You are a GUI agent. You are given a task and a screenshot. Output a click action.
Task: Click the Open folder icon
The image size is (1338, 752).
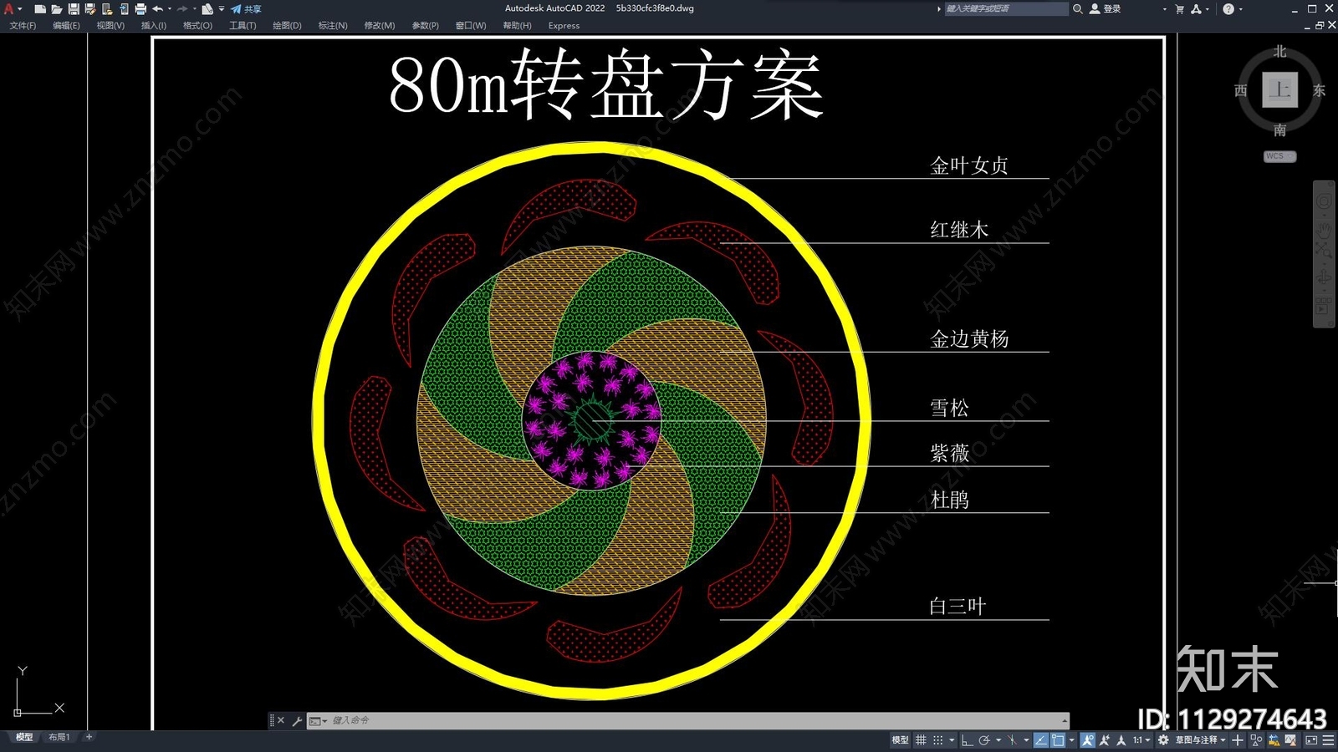point(57,9)
